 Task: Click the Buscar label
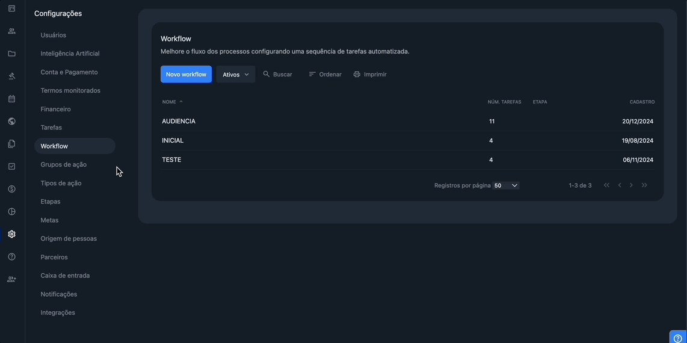pyautogui.click(x=283, y=75)
